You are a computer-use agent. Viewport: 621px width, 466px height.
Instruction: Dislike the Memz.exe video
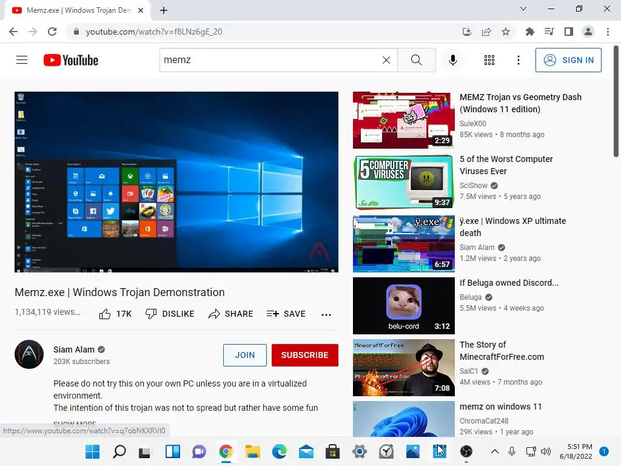pos(170,314)
